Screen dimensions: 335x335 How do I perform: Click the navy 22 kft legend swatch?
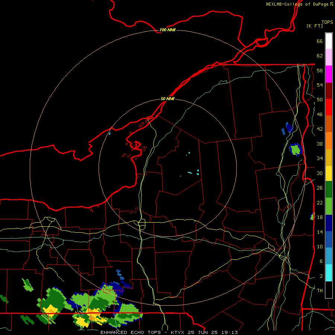pos(329,223)
